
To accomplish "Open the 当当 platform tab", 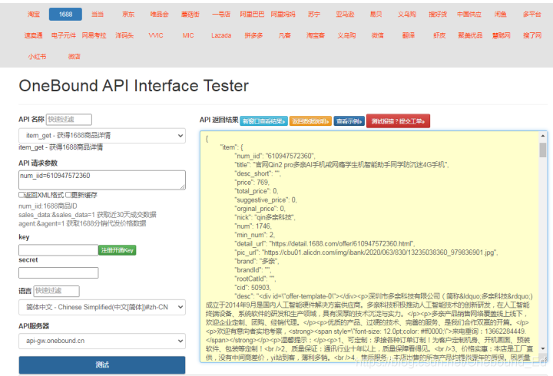I will (x=98, y=14).
